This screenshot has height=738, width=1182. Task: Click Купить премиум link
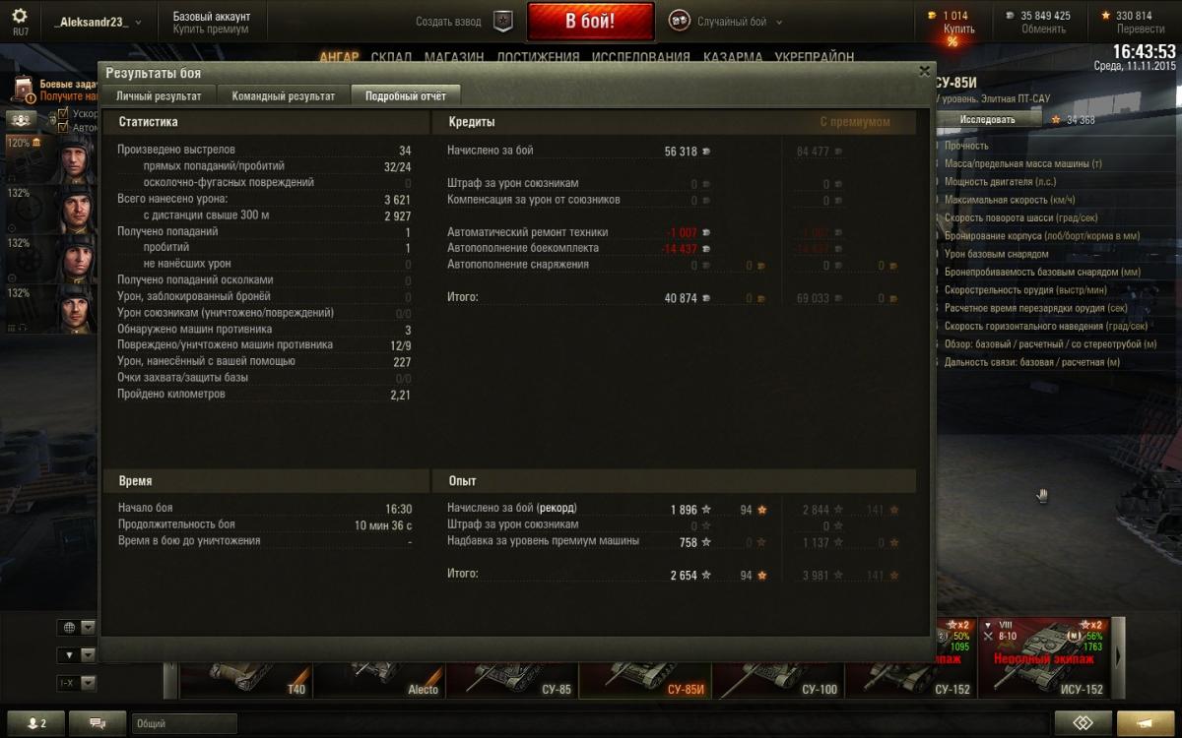(211, 30)
